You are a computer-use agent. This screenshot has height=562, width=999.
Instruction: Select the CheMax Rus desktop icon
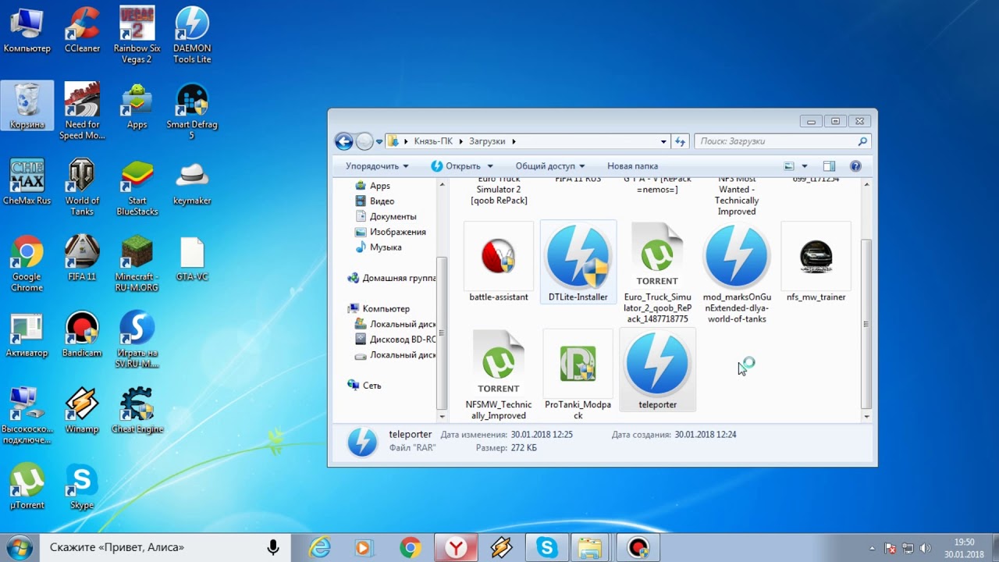pyautogui.click(x=27, y=182)
